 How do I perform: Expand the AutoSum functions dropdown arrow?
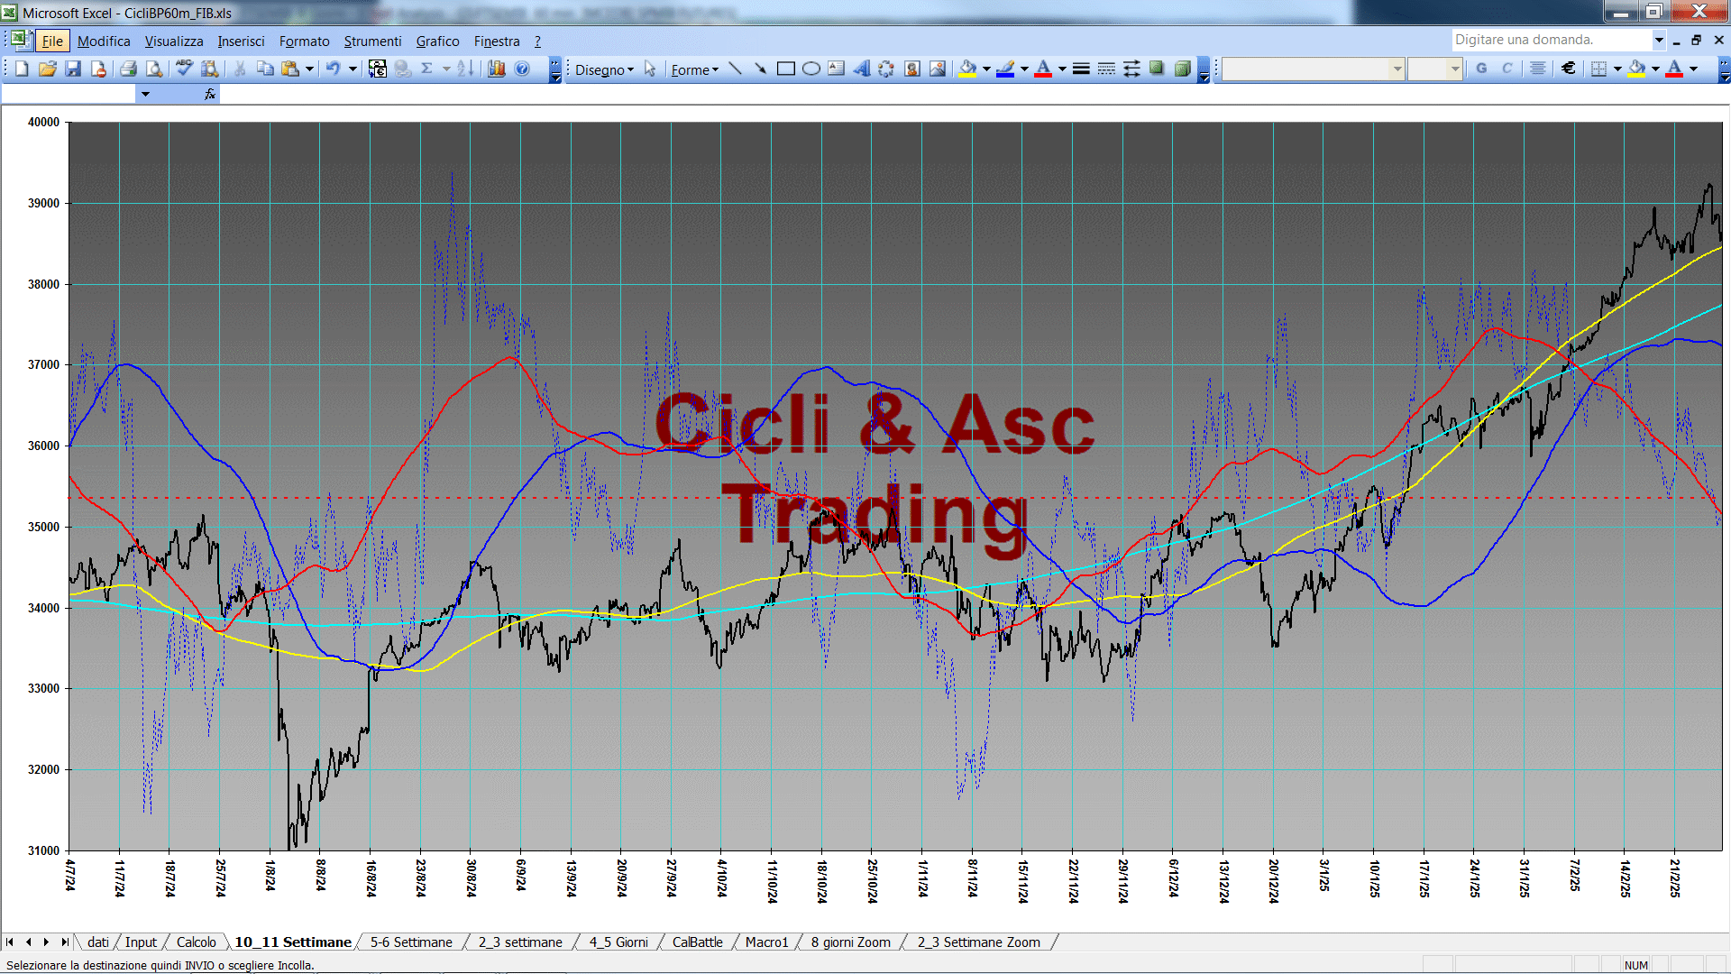click(x=446, y=69)
